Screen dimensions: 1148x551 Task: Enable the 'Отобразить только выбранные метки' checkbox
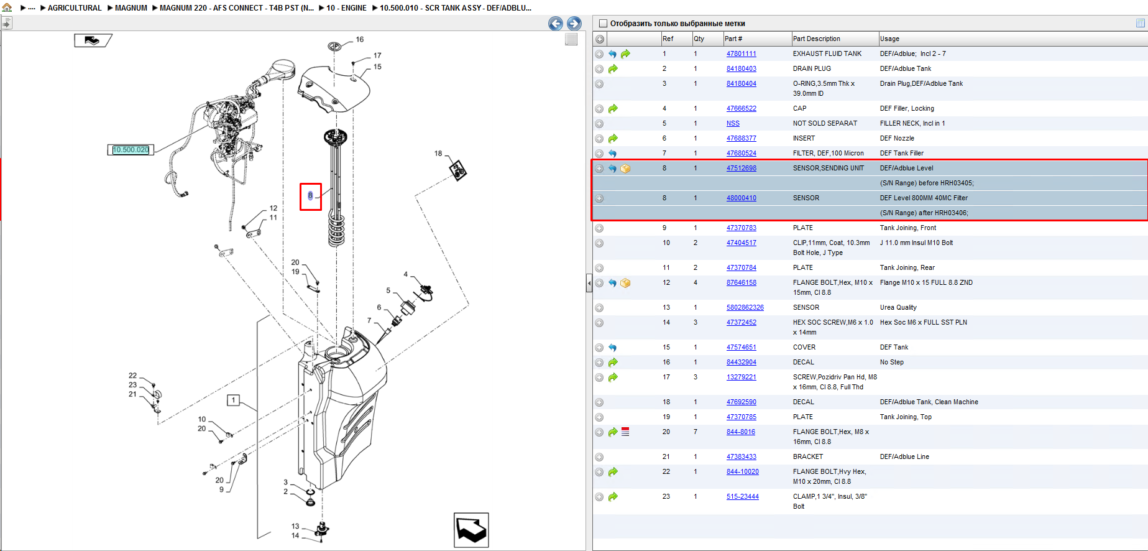[602, 24]
